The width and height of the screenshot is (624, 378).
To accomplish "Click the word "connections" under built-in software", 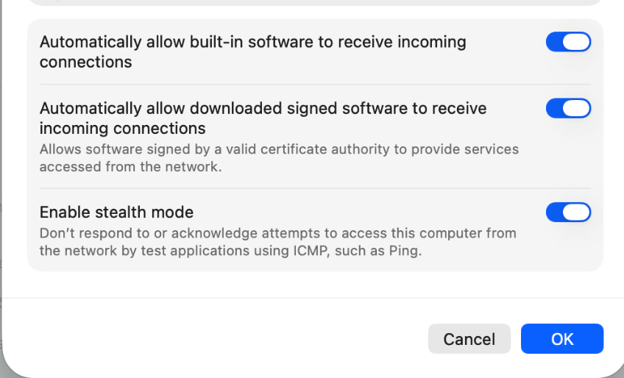I will click(x=85, y=63).
